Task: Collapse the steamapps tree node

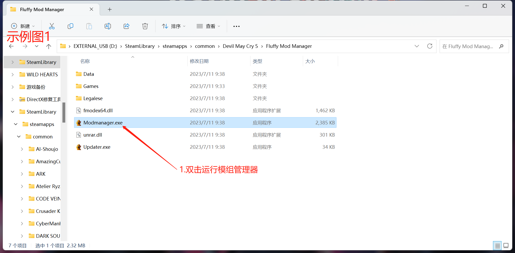Action: click(16, 124)
